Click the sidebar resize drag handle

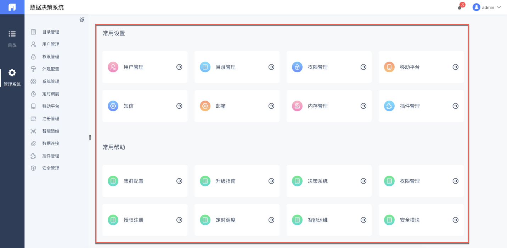90,137
